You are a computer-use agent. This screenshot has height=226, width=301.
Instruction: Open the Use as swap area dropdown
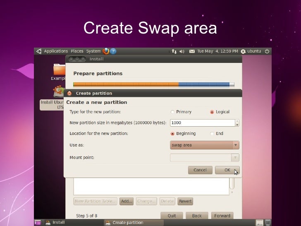point(204,145)
